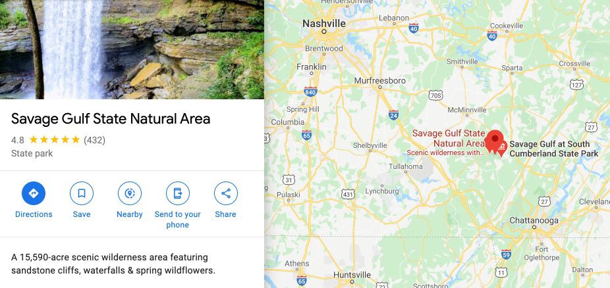Click the blue Directions icon

click(x=34, y=193)
